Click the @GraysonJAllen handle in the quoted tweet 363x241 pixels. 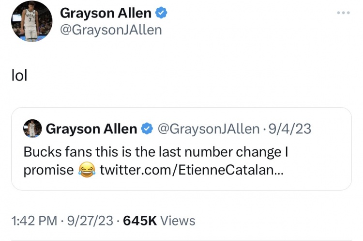[x=209, y=129]
